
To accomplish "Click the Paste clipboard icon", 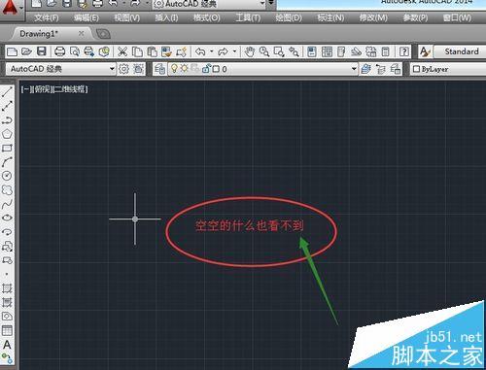I will [152, 51].
